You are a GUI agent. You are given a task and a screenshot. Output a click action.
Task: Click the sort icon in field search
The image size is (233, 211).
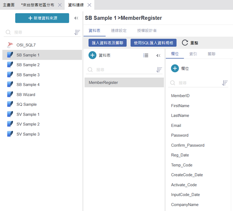pos(225,83)
